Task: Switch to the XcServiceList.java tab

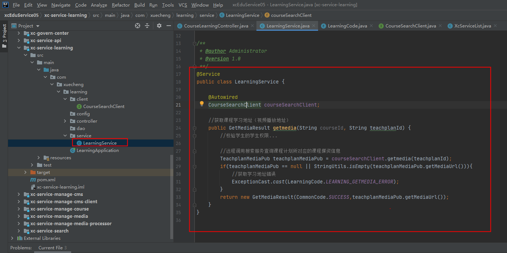Action: [x=472, y=26]
